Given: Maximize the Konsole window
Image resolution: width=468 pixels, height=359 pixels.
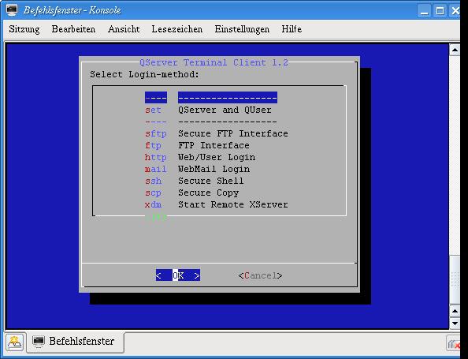Looking at the screenshot, I should (x=440, y=11).
